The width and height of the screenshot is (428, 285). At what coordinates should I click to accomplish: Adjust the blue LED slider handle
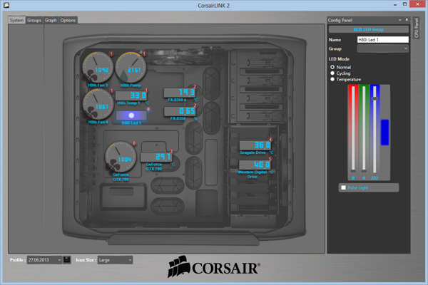click(374, 98)
